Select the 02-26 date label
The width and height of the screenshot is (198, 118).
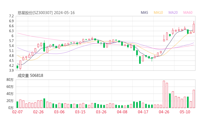click(x=38, y=112)
